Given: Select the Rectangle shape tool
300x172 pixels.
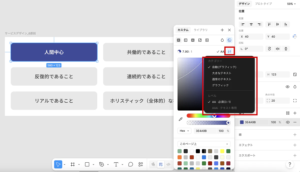Looking at the screenshot, I should 87,164.
